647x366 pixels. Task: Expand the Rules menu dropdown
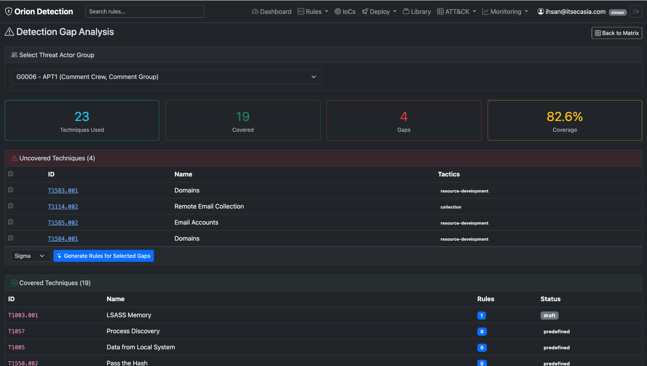pyautogui.click(x=313, y=12)
